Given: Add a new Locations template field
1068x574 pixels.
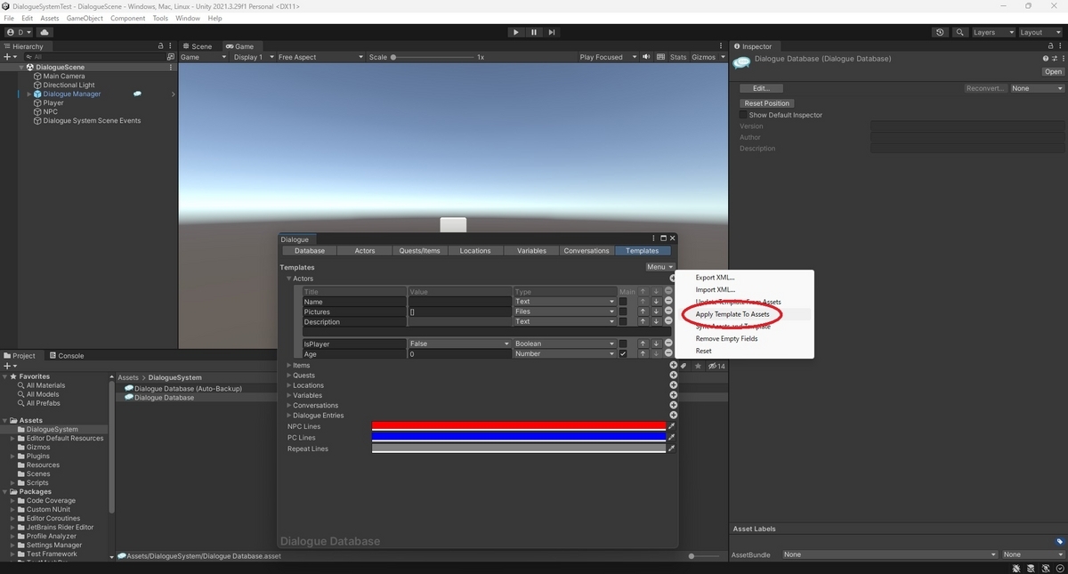Looking at the screenshot, I should 673,385.
